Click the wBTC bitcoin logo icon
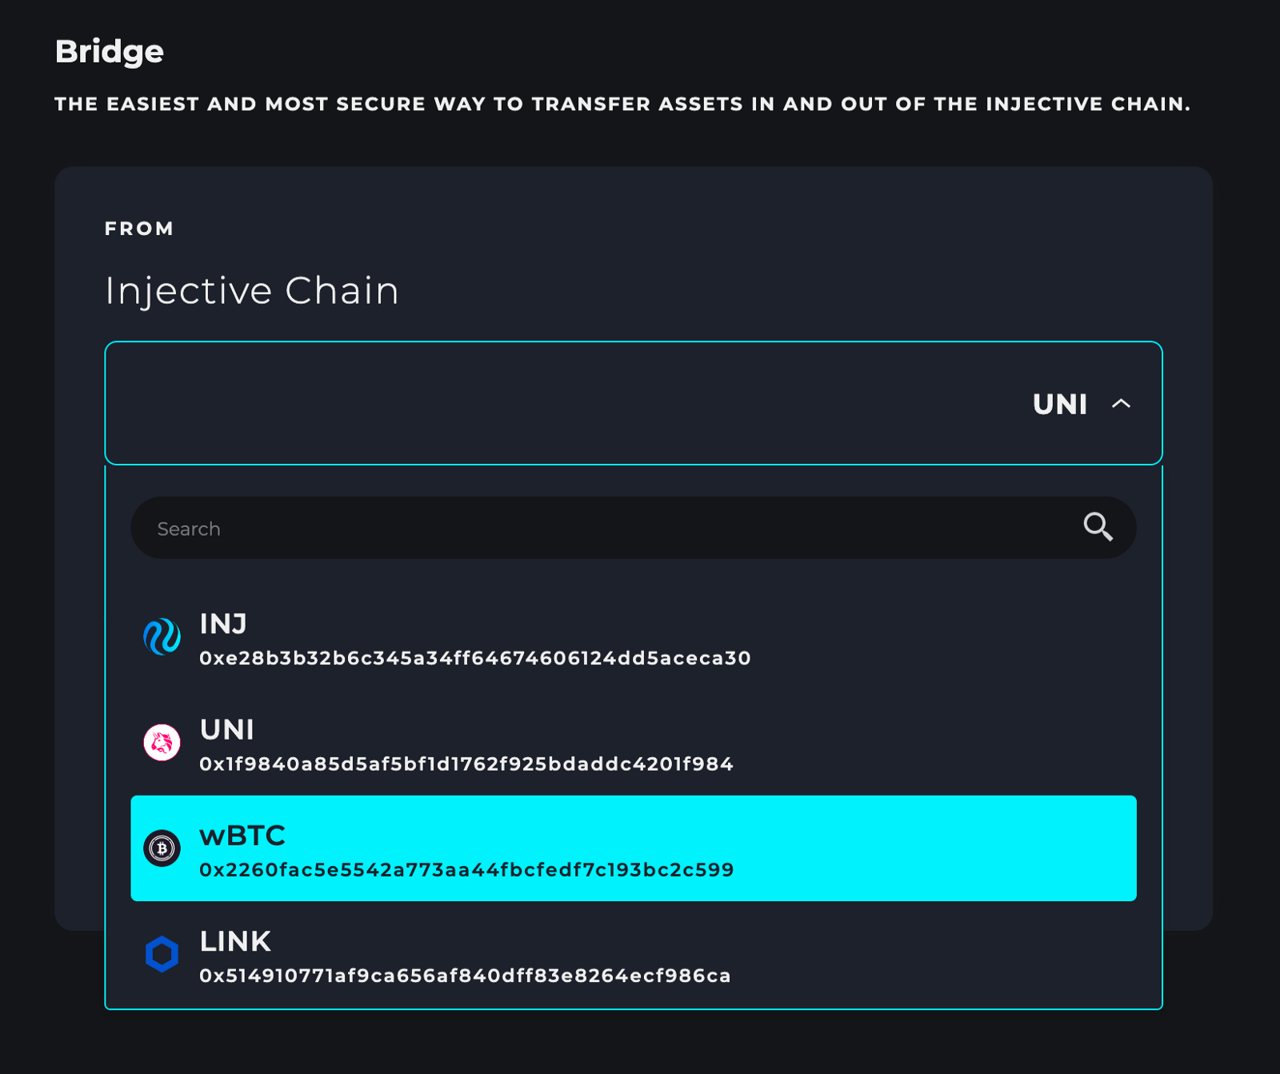The width and height of the screenshot is (1280, 1074). [162, 848]
